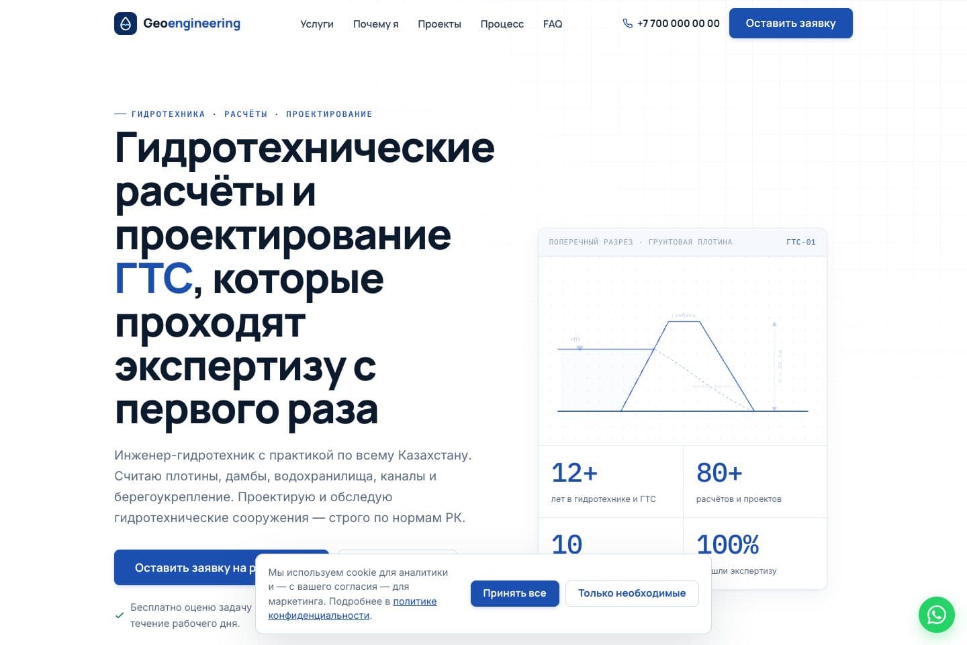
Task: Click the blue 'ГТС' word in headline
Action: pos(154,278)
